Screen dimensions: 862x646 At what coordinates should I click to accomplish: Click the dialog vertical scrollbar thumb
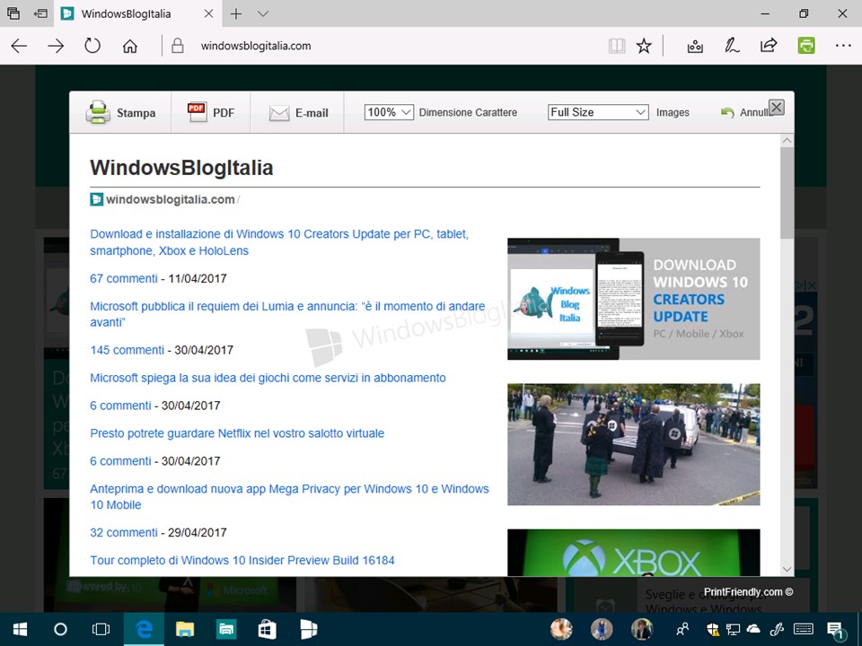pos(787,194)
